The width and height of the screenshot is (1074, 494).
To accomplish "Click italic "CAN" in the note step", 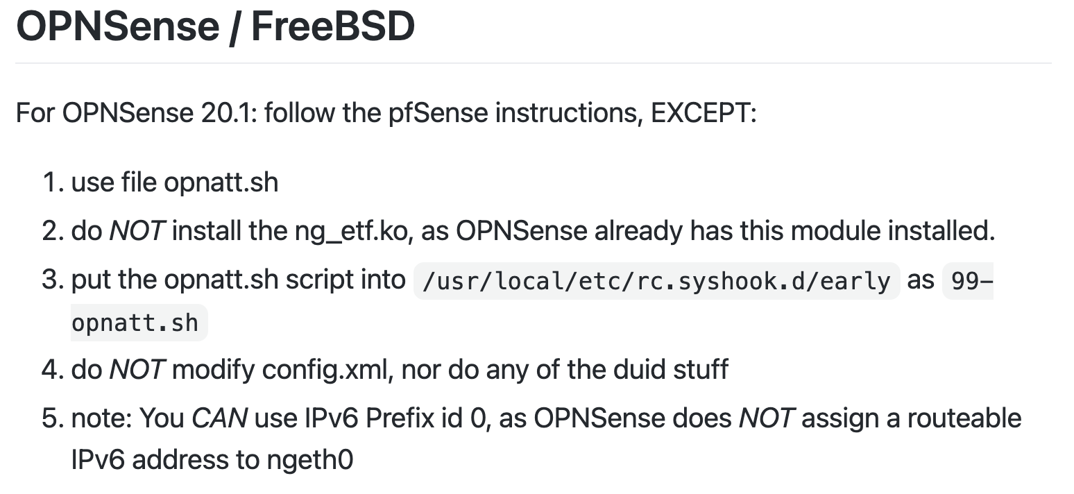I will tap(219, 418).
